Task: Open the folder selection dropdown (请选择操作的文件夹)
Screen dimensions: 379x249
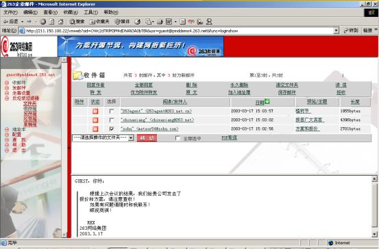Action: [x=103, y=137]
